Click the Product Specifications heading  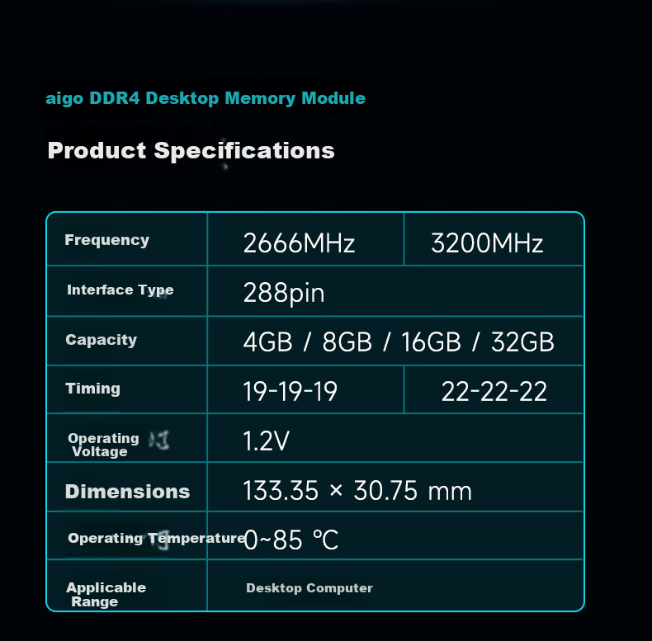(x=191, y=150)
